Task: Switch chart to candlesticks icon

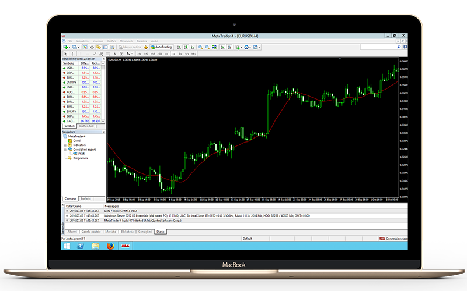Action: coord(186,47)
